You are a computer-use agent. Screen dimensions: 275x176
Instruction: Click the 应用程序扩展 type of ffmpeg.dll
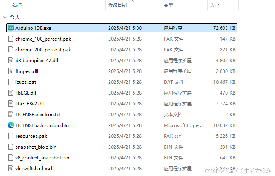pyautogui.click(x=178, y=71)
